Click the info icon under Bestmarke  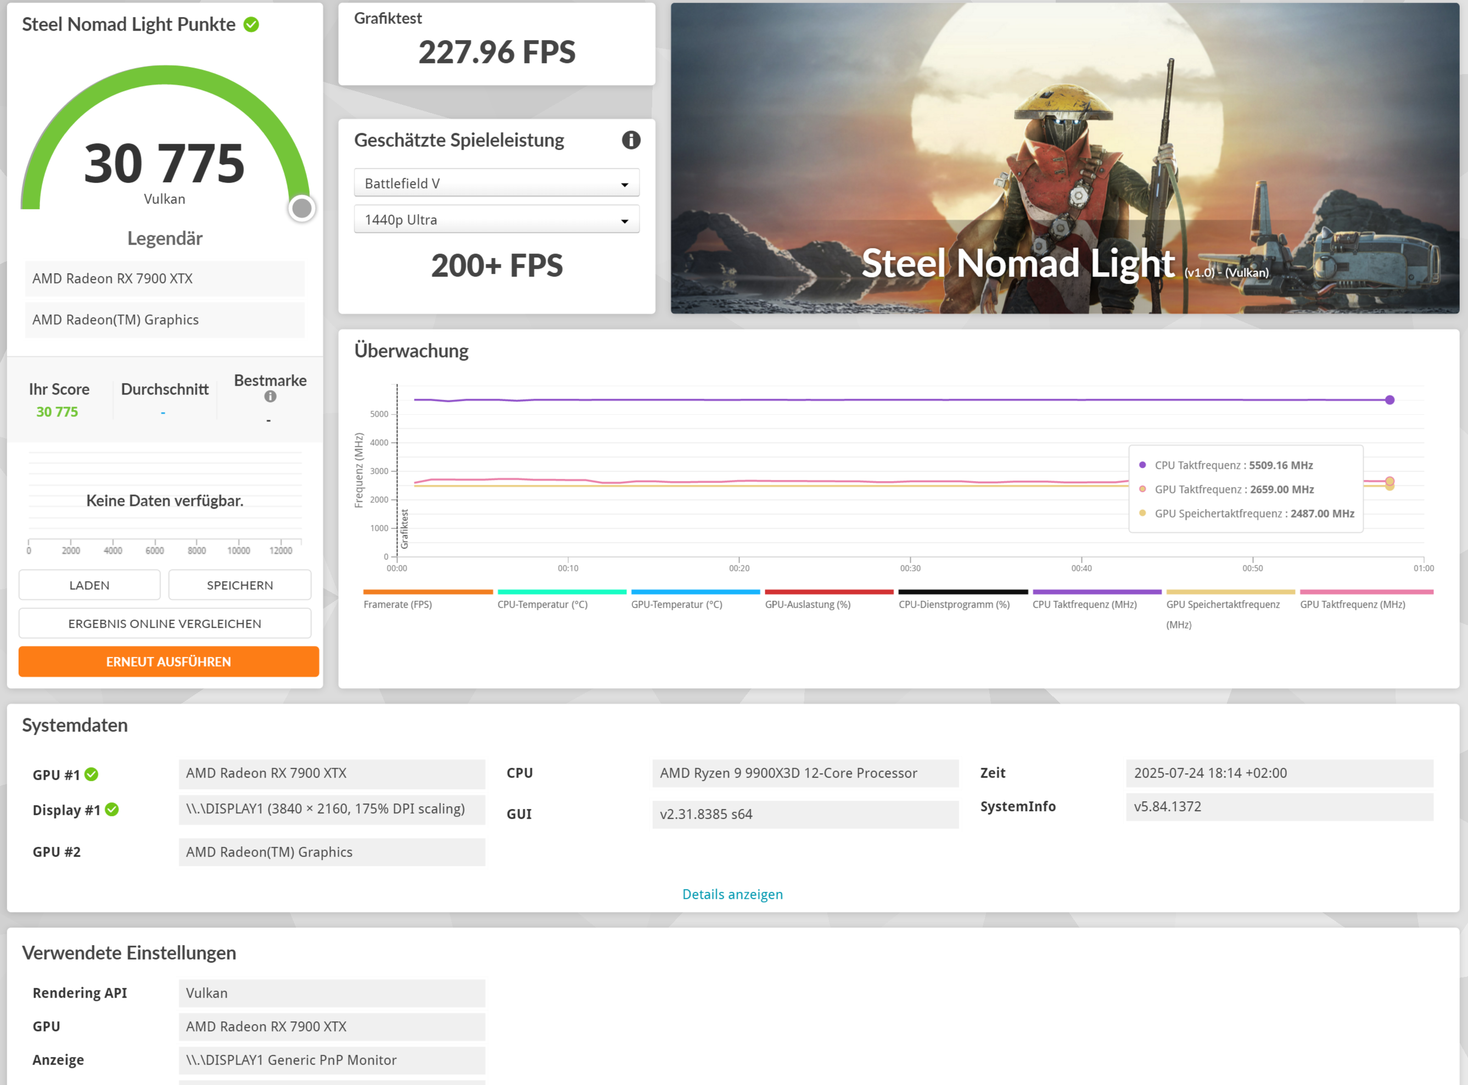[270, 397]
